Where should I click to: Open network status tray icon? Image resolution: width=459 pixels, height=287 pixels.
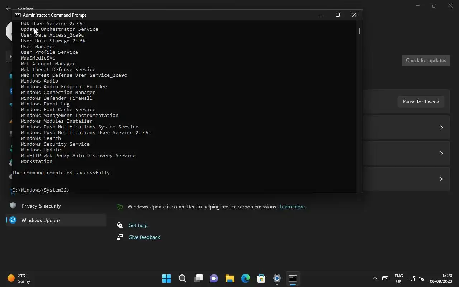click(x=412, y=278)
